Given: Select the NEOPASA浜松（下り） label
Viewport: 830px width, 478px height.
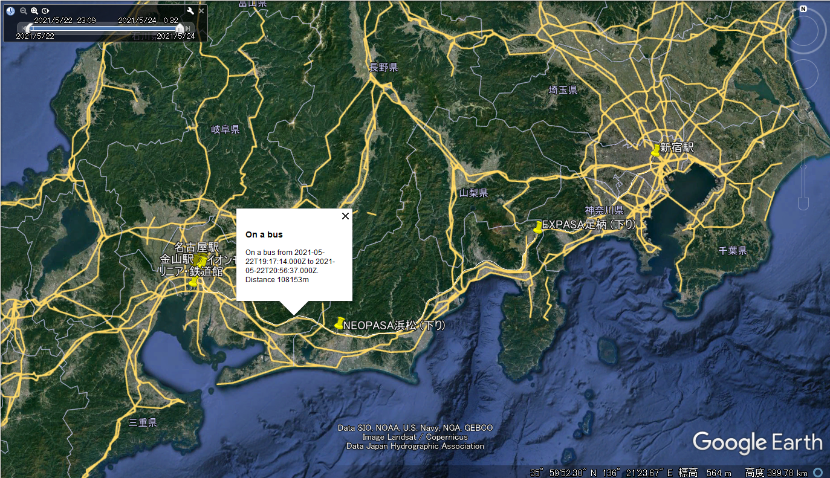Looking at the screenshot, I should coord(394,325).
